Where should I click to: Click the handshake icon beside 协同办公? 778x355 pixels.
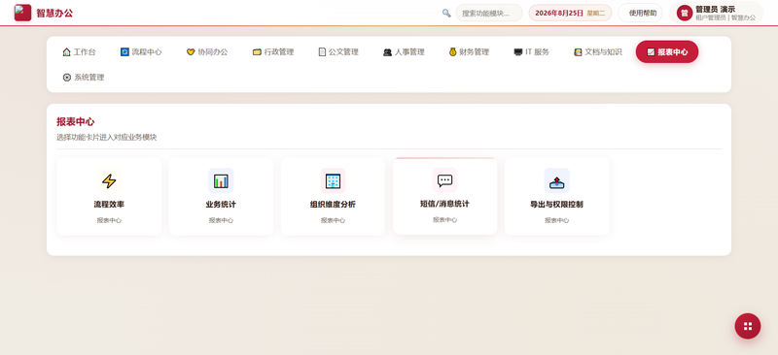coord(191,52)
